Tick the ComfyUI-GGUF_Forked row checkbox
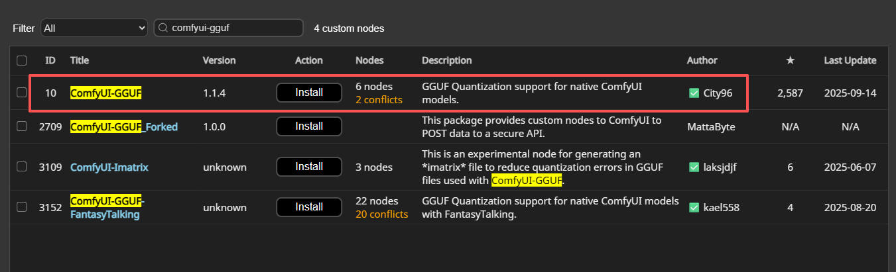This screenshot has width=896, height=272. click(22, 126)
